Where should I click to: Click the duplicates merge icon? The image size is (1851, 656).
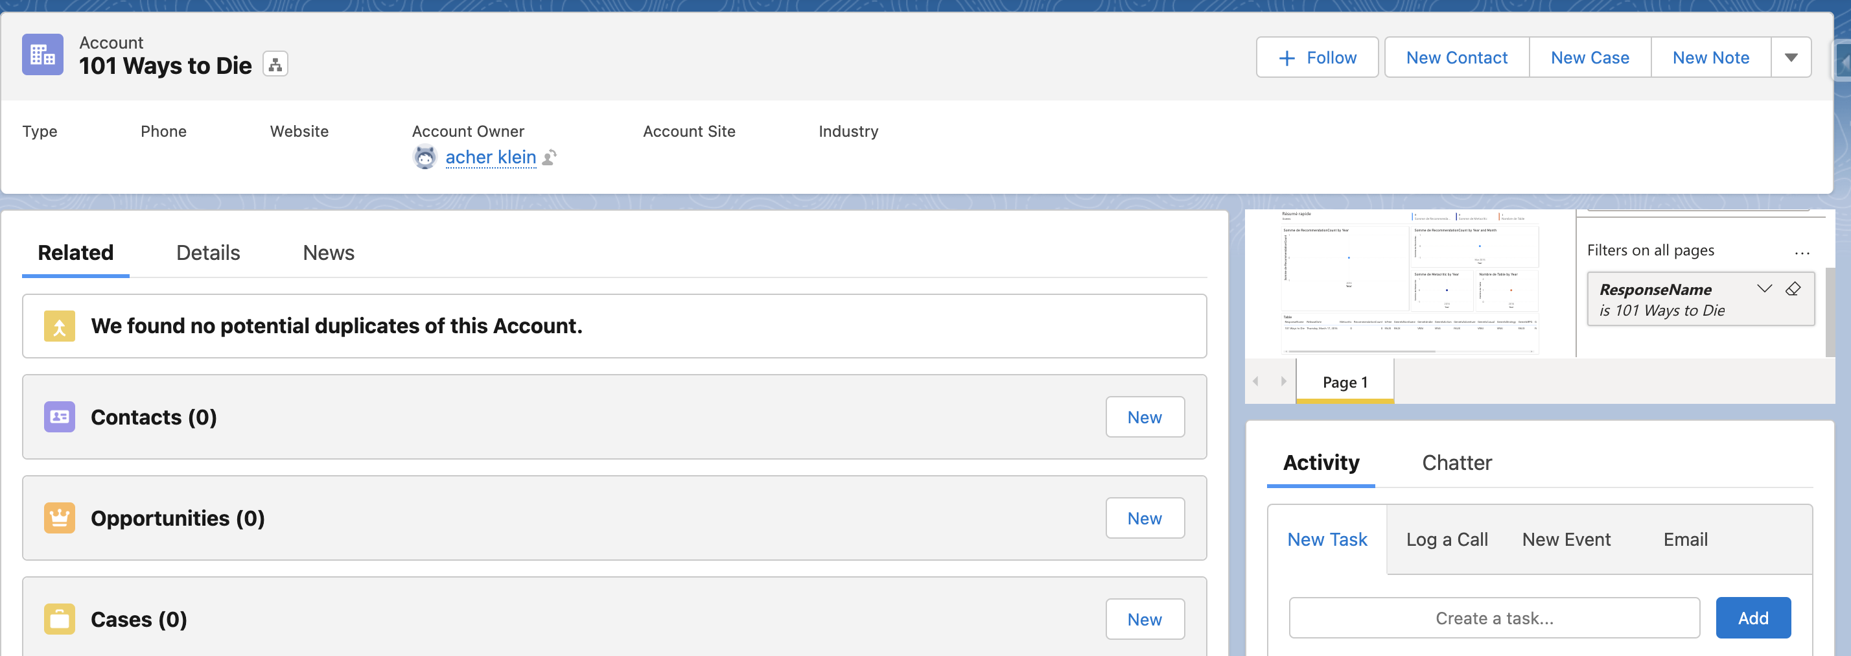coord(59,326)
